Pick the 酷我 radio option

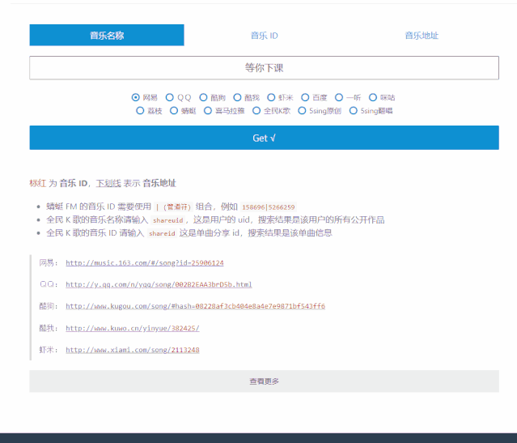(x=237, y=98)
